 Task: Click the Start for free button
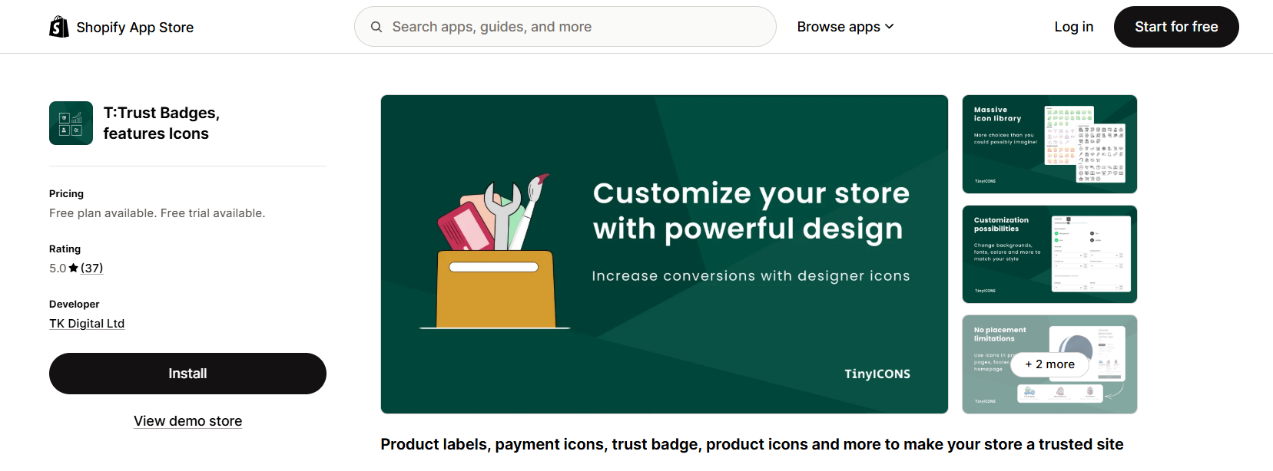[1176, 27]
